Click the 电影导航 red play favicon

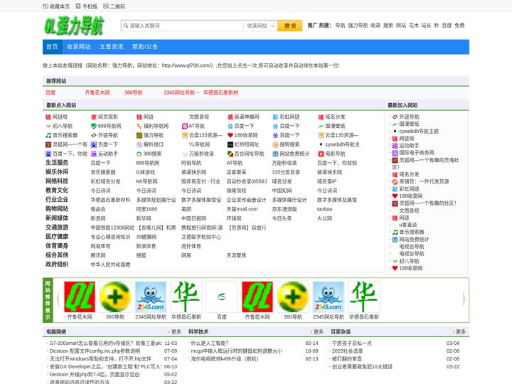(x=321, y=154)
